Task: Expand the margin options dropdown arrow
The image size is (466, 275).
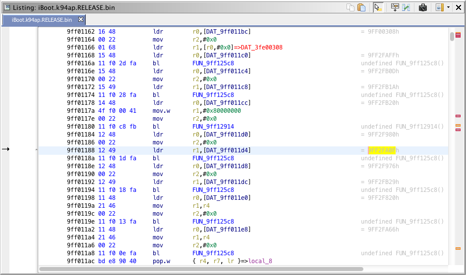Action: pos(448,7)
